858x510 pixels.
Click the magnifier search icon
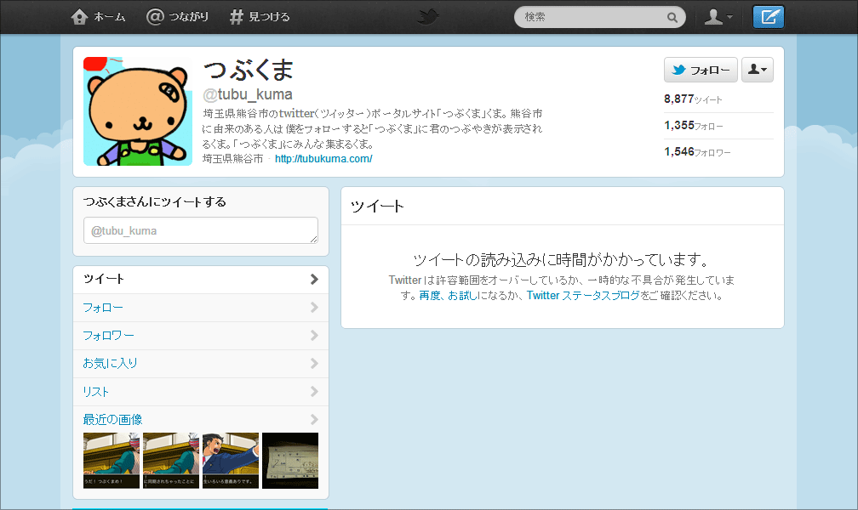[x=672, y=18]
